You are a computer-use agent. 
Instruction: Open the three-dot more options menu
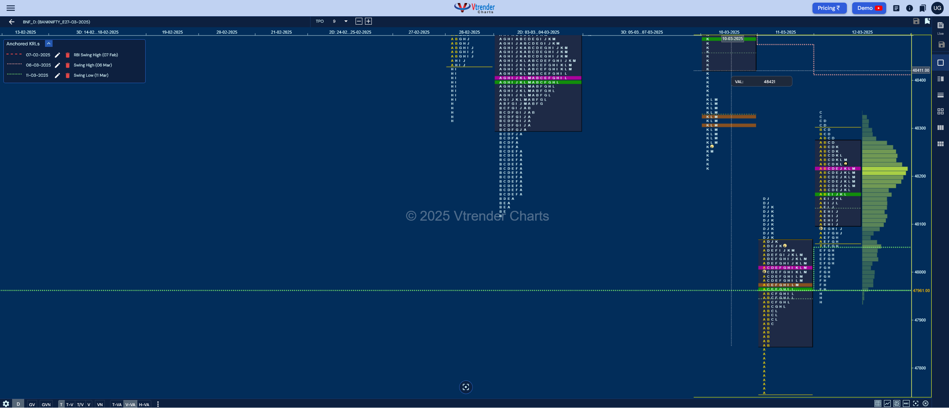point(158,404)
